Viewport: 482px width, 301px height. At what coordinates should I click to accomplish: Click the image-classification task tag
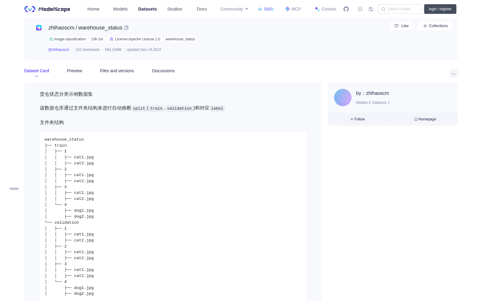pyautogui.click(x=67, y=39)
